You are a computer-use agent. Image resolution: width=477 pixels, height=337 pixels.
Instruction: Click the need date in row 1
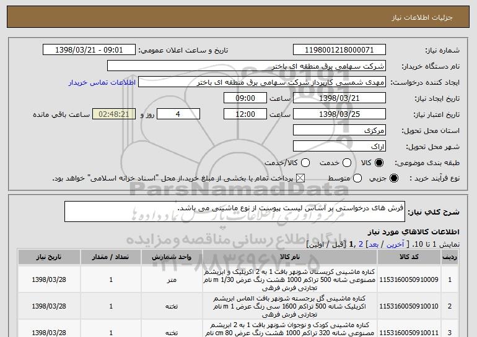click(49, 279)
